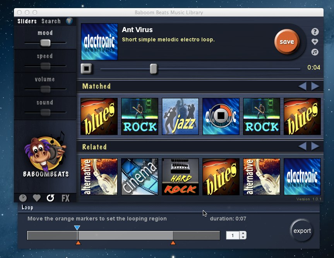Click the loop arrow icon in the sidebar footer
Image resolution: width=334 pixels, height=258 pixels.
point(50,198)
